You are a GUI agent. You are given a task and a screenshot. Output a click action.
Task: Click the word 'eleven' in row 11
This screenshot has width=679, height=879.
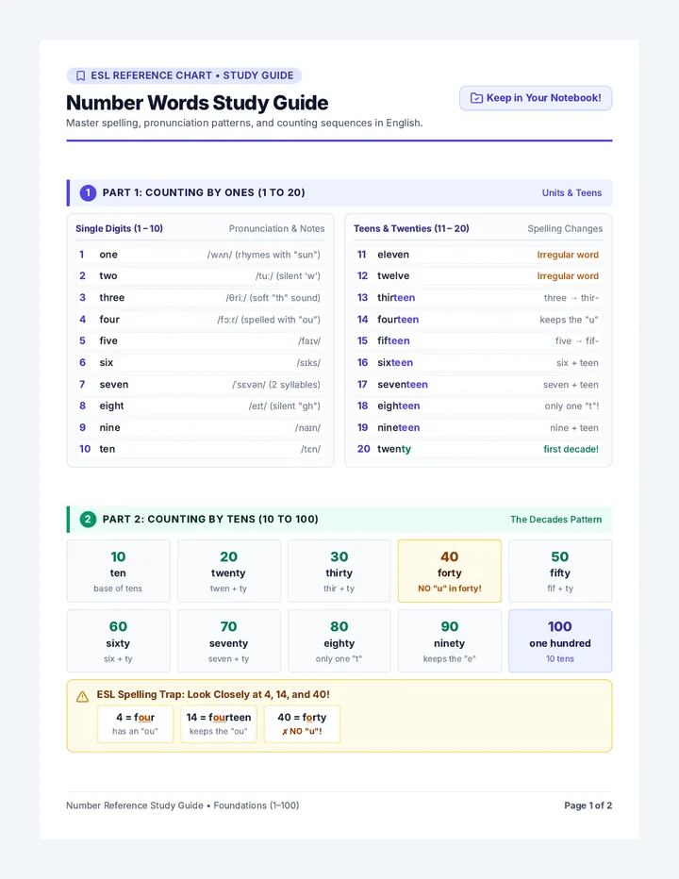(393, 255)
